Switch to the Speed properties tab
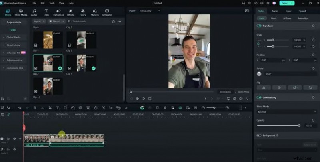The width and height of the screenshot is (320, 162). click(x=302, y=11)
